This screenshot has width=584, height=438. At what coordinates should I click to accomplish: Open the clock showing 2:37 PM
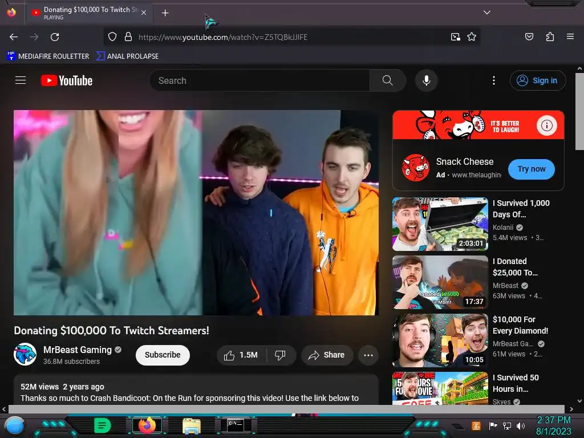553,425
